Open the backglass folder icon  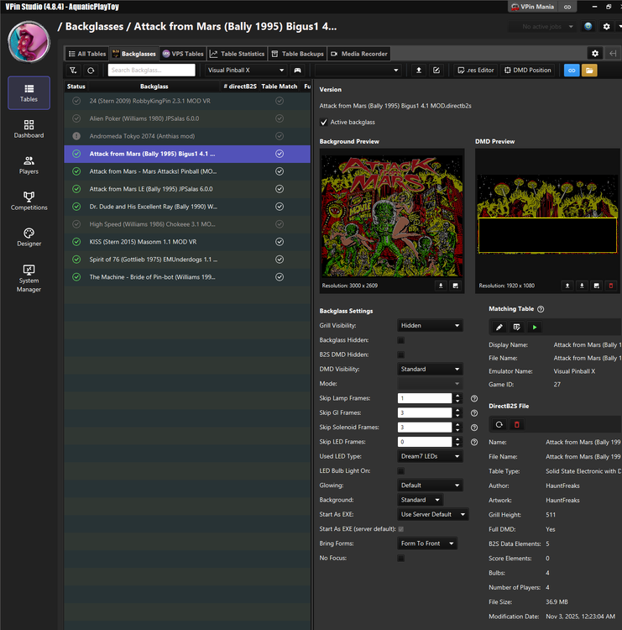pyautogui.click(x=589, y=71)
